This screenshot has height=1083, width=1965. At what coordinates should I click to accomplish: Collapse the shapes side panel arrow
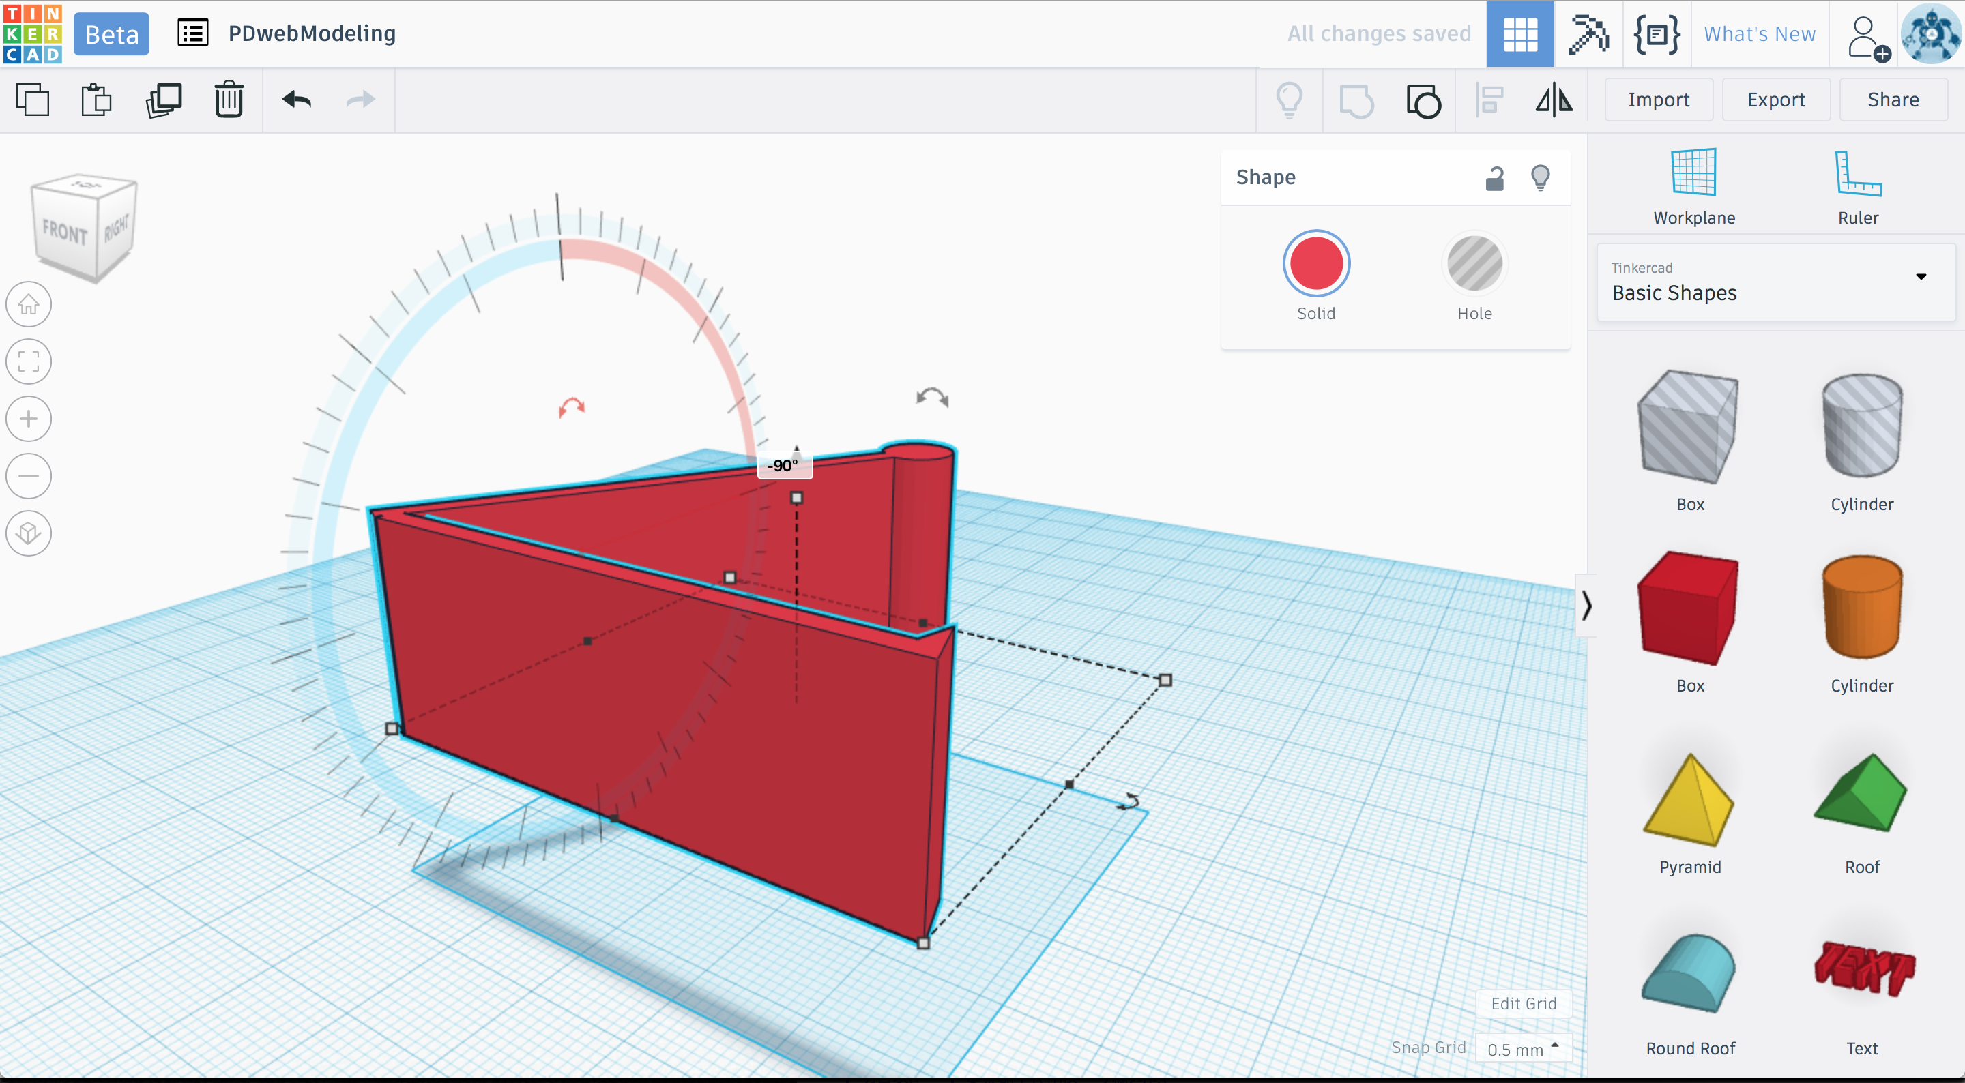tap(1586, 606)
